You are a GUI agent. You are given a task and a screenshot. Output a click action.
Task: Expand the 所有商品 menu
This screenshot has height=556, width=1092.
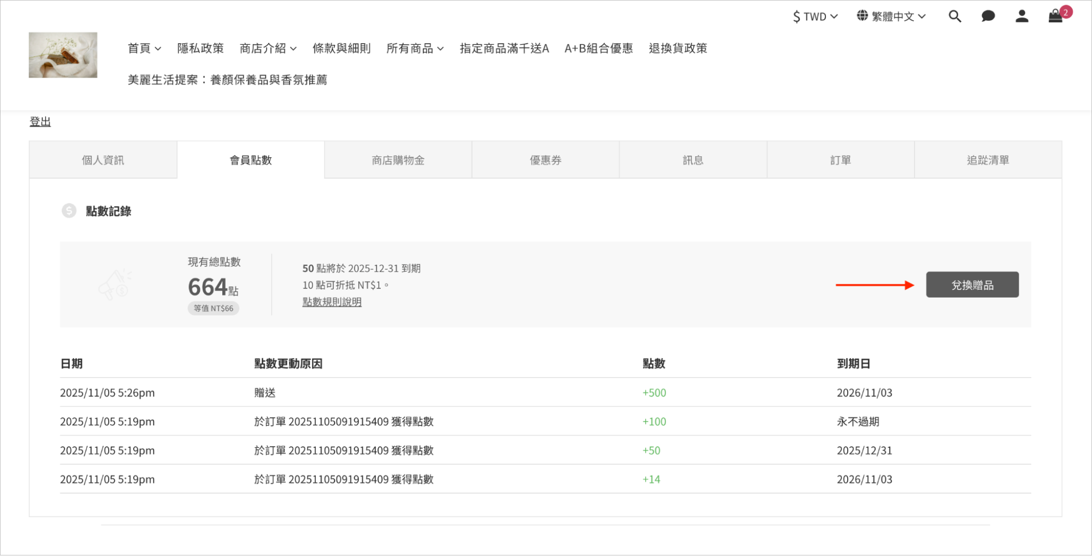point(415,49)
